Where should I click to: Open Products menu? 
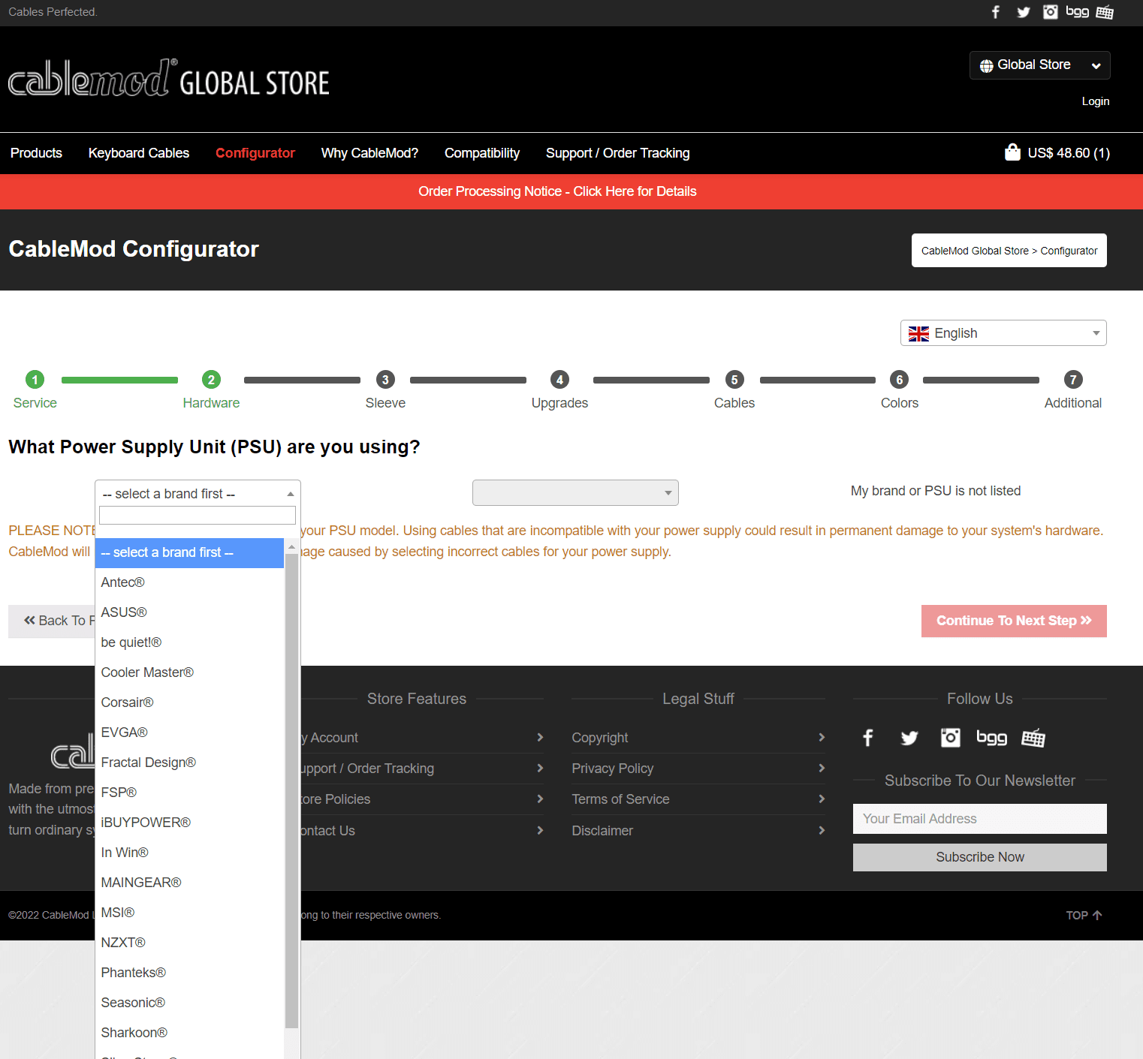[36, 153]
